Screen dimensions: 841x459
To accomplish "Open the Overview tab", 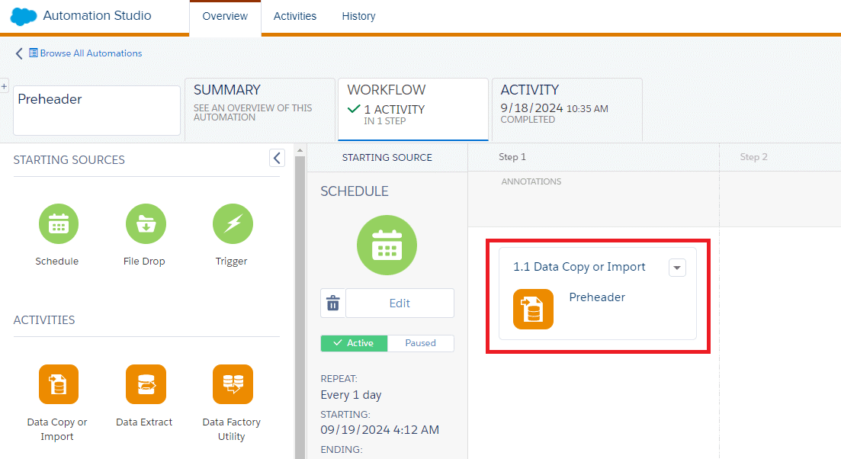I will pyautogui.click(x=225, y=16).
